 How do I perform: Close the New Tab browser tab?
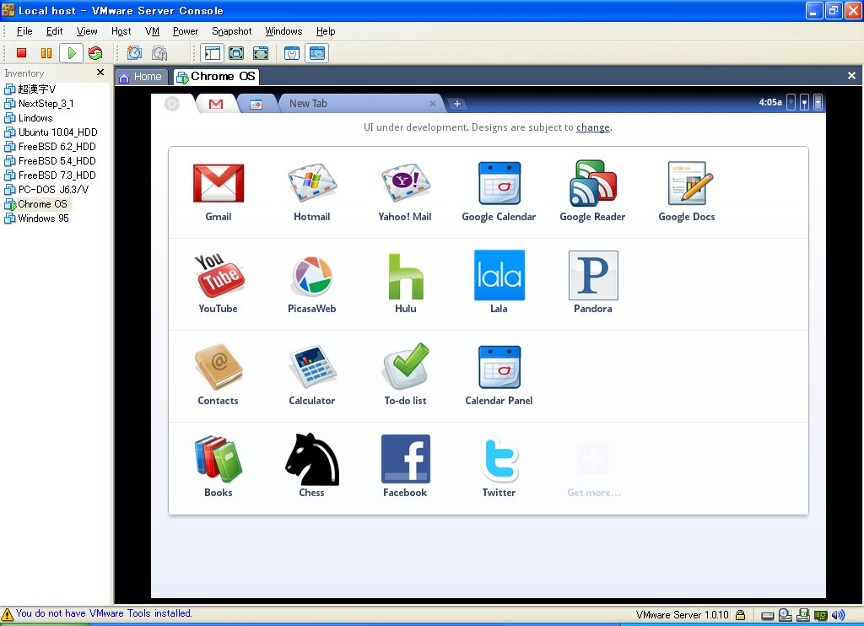pos(433,104)
